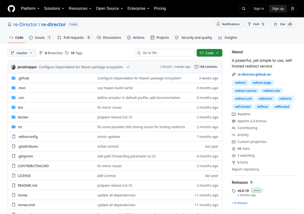Image resolution: width=304 pixels, height=214 pixels.
Task: Click the .mvn folder icon
Action: (14, 88)
